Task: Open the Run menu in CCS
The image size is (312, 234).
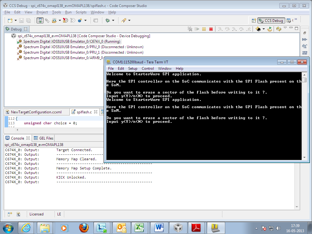Action: click(x=68, y=12)
